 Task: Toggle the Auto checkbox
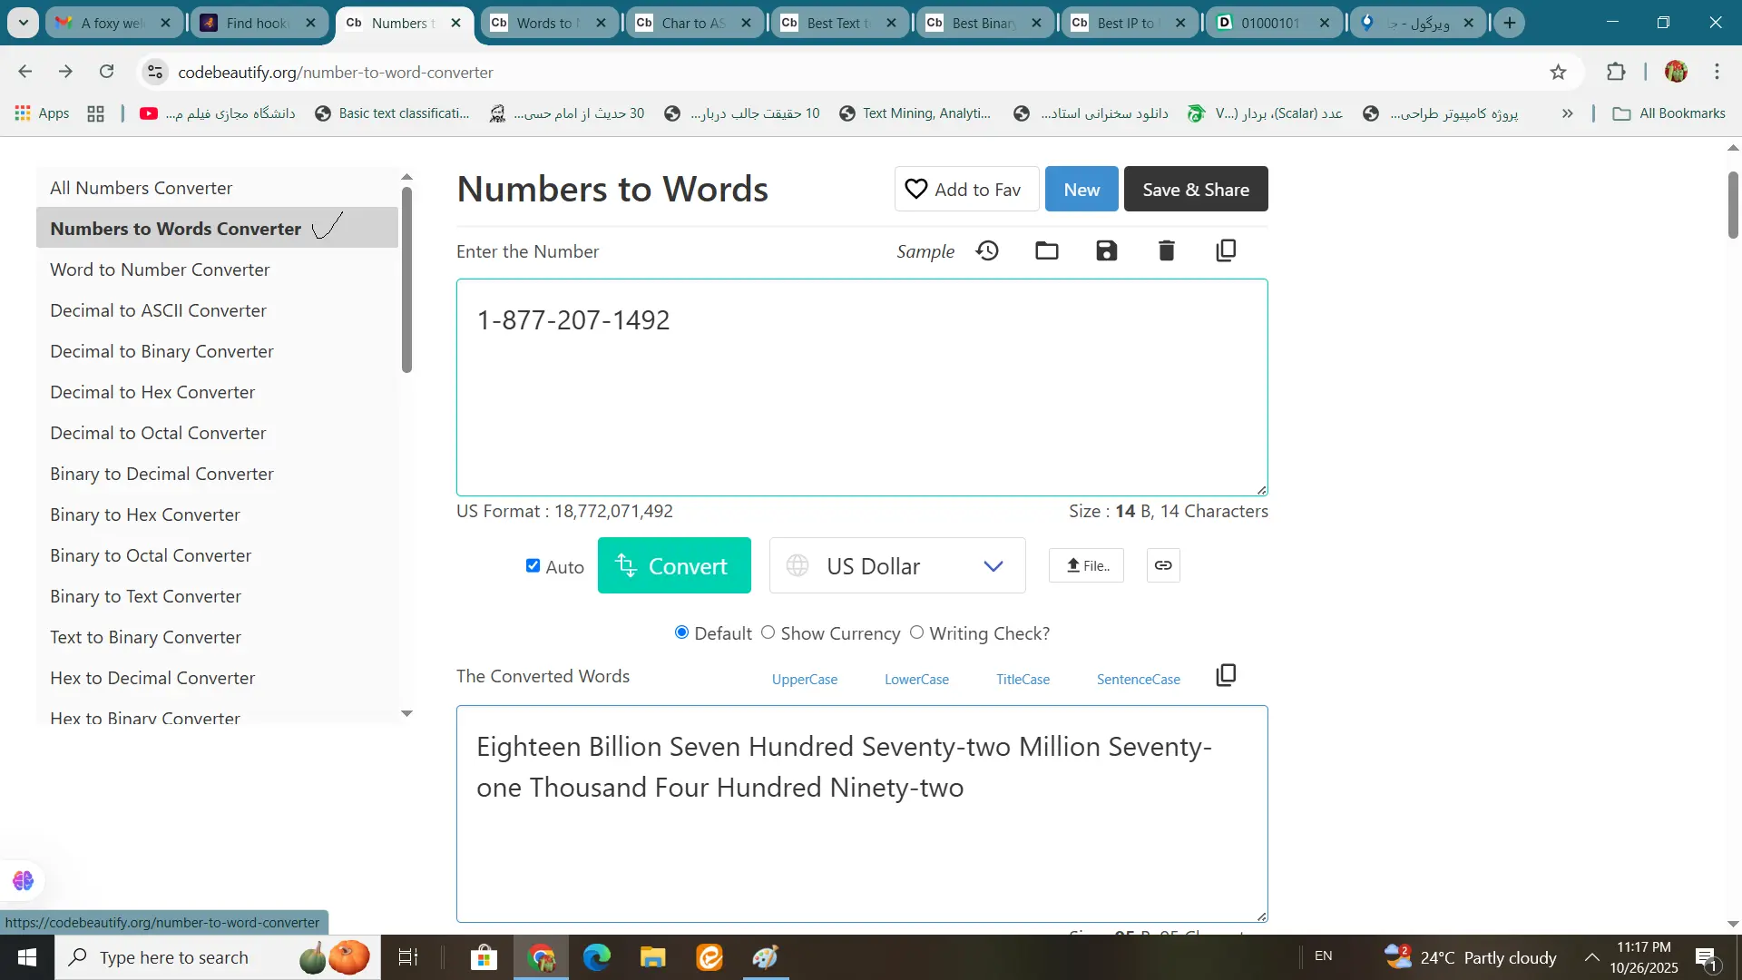coord(533,566)
